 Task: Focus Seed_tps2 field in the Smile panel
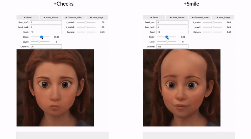pyautogui.click(x=172, y=27)
